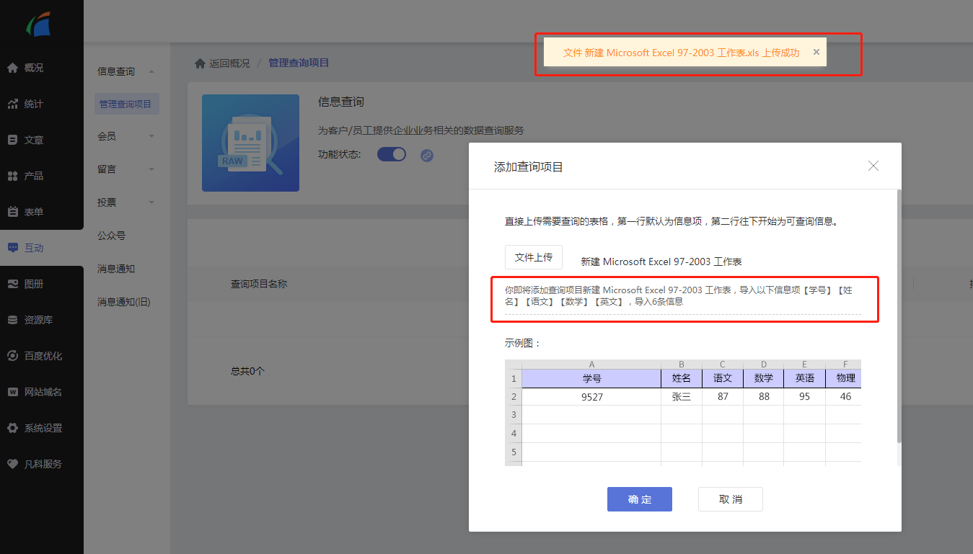Open 公众号 menu item
Screen dimensions: 973x554
[x=112, y=236]
